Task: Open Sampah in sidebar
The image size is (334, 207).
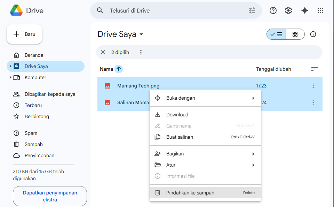Action: pos(46,144)
